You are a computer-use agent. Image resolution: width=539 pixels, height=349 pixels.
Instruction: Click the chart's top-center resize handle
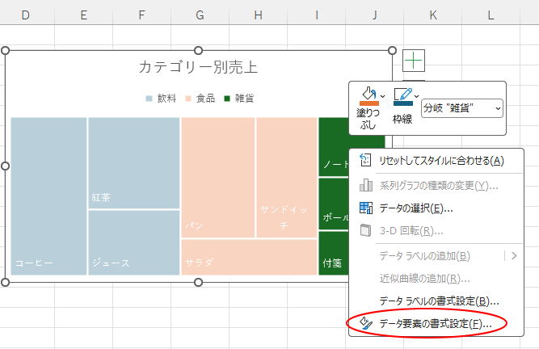198,51
